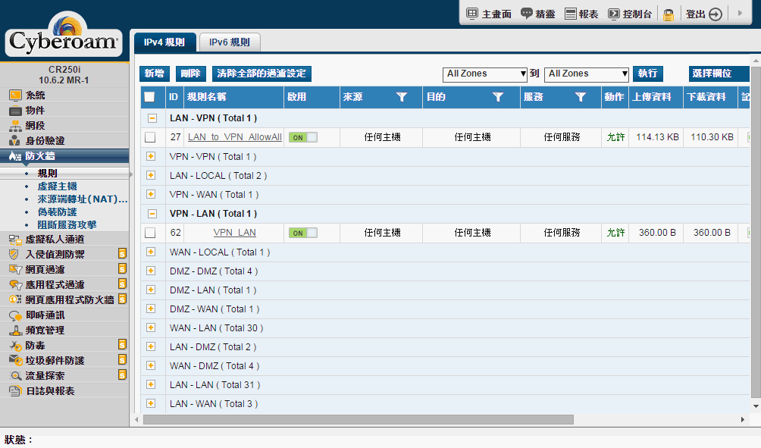Select the 阻斷服務攻擊 submenu item
Viewport: 761px width, 448px height.
coord(67,224)
